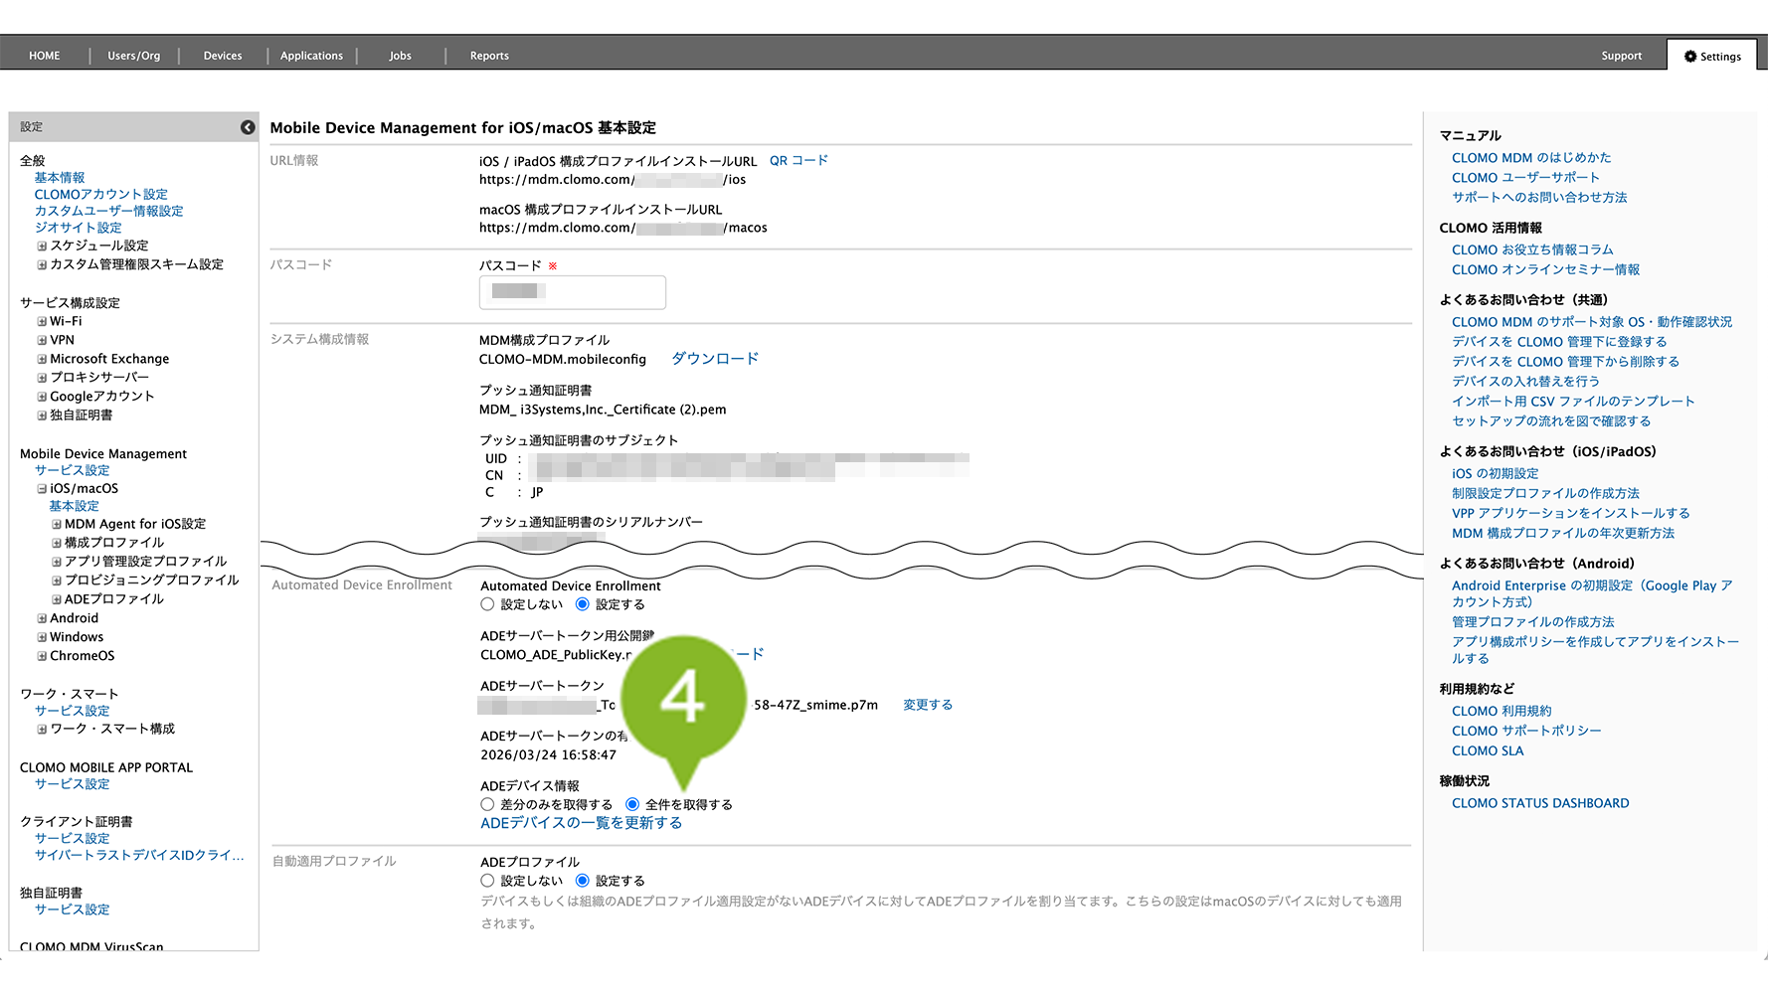Image resolution: width=1768 pixels, height=994 pixels.
Task: Click ADEデバイスの一覧を更新する link
Action: pos(582,823)
